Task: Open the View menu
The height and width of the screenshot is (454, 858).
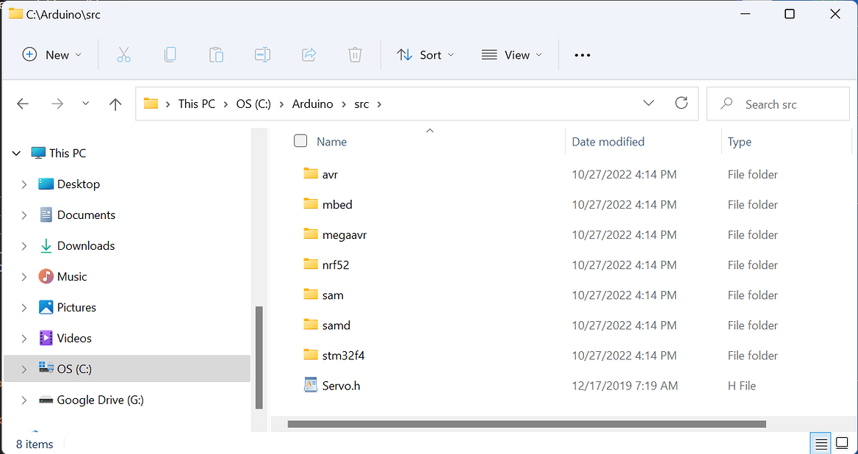Action: click(x=511, y=55)
